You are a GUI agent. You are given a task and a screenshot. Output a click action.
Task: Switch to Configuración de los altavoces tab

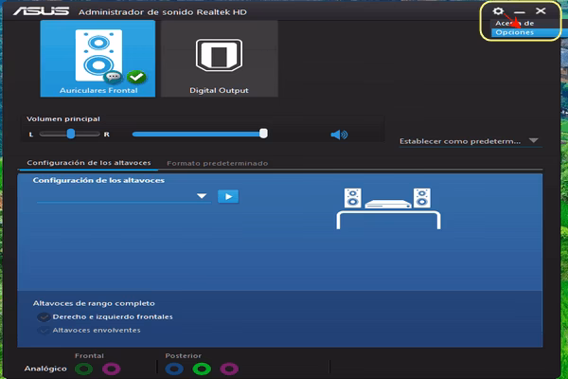(89, 163)
